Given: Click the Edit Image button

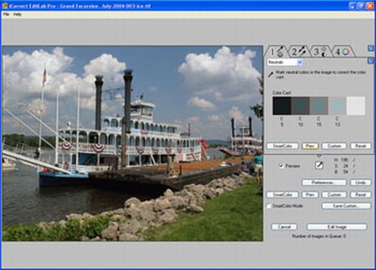Looking at the screenshot, I should point(336,227).
